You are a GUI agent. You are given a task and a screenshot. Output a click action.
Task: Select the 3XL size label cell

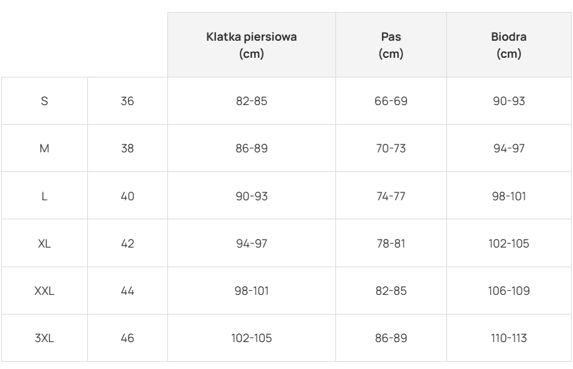click(x=45, y=338)
